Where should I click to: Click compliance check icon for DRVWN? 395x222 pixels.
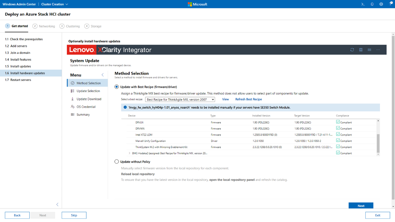coord(338,128)
